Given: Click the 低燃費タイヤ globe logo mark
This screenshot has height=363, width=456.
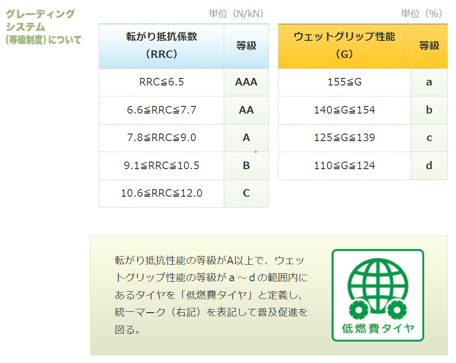Looking at the screenshot, I should point(377,295).
